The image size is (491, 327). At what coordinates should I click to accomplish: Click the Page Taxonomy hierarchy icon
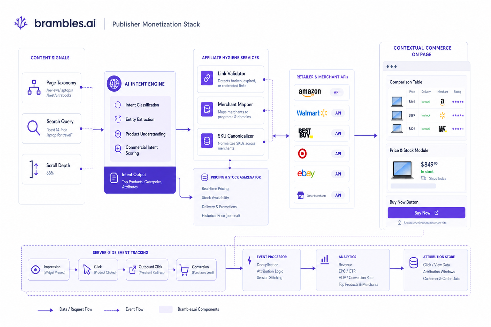34,87
